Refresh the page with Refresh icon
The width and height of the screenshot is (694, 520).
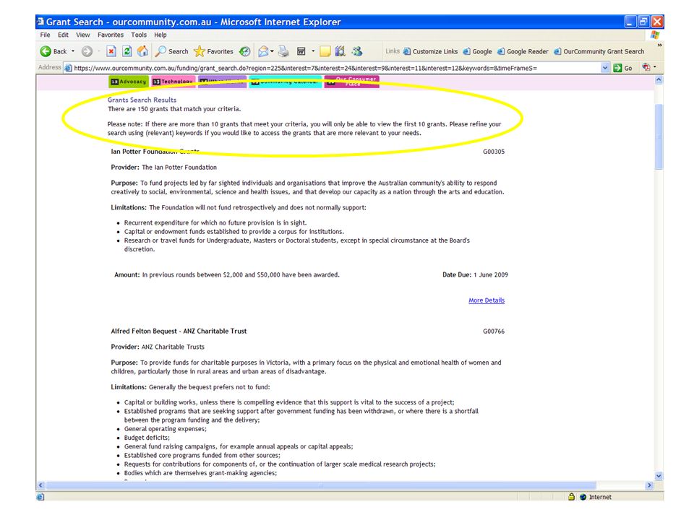pos(127,51)
